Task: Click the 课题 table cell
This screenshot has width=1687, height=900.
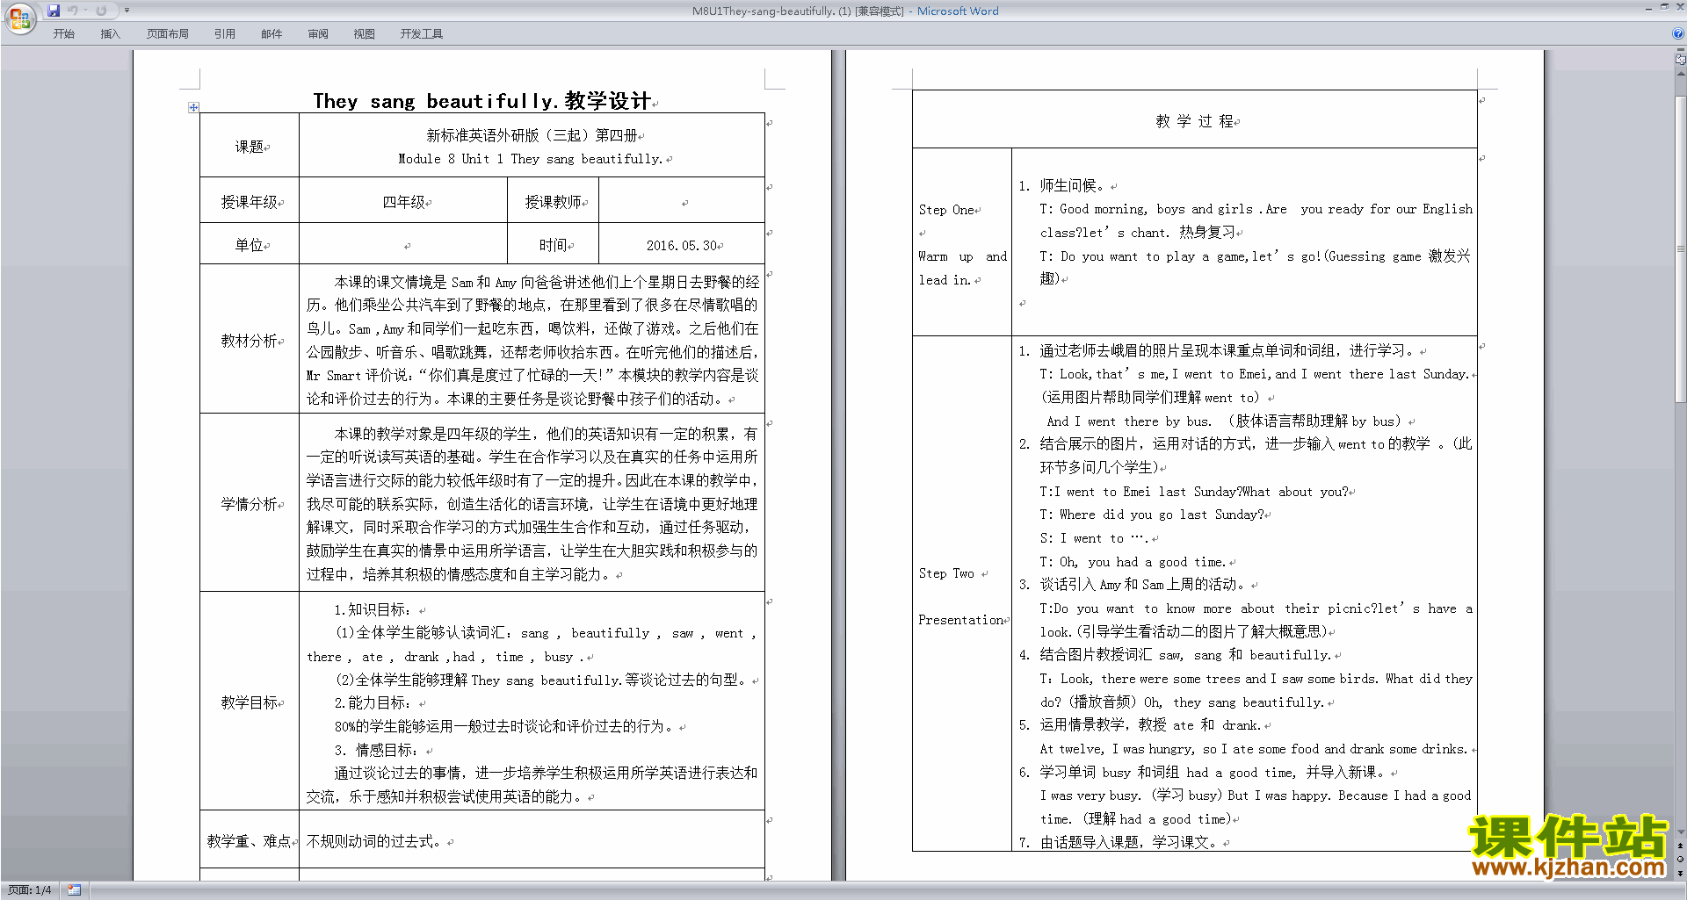Action: pyautogui.click(x=250, y=146)
